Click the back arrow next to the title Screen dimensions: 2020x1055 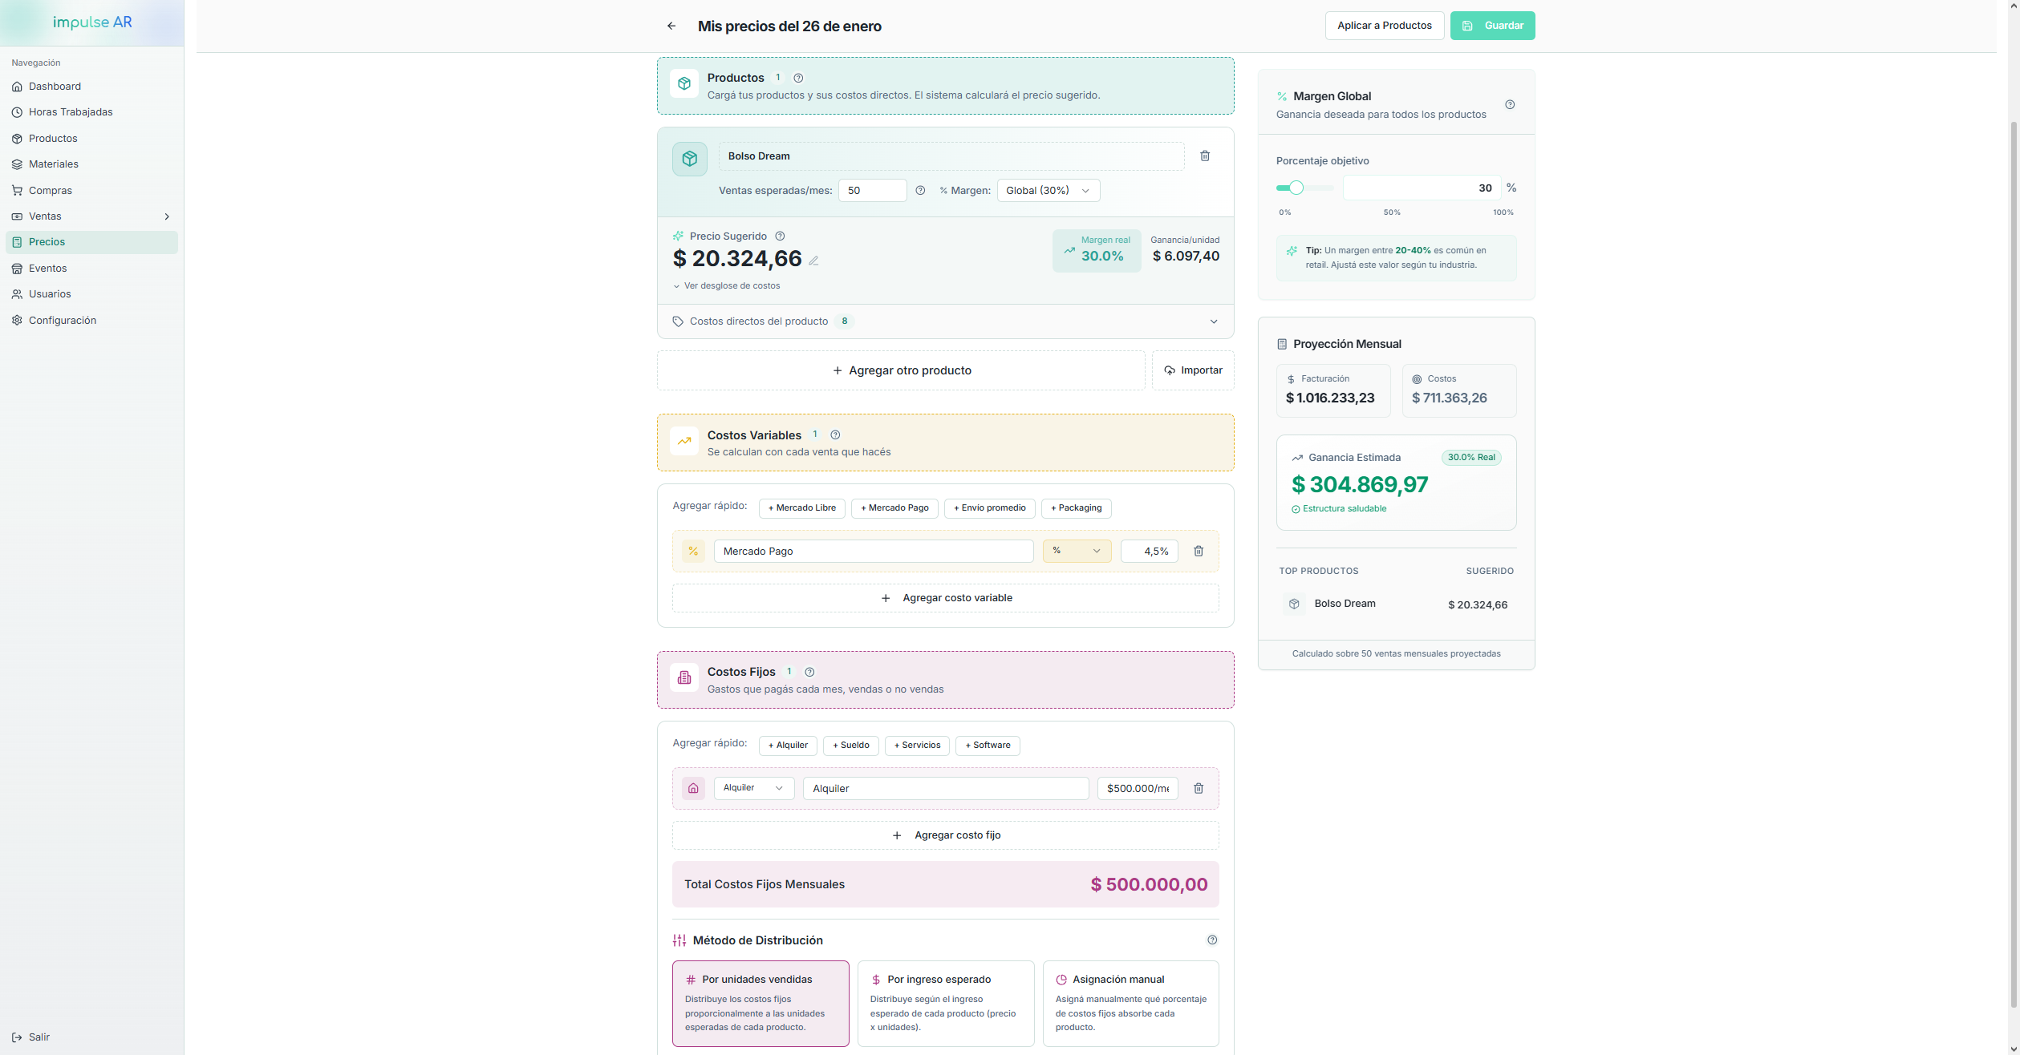pos(671,26)
